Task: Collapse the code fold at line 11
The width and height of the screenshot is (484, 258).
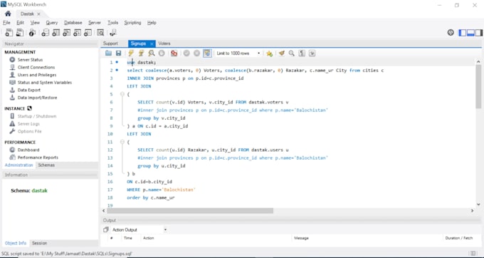Action: click(122, 142)
